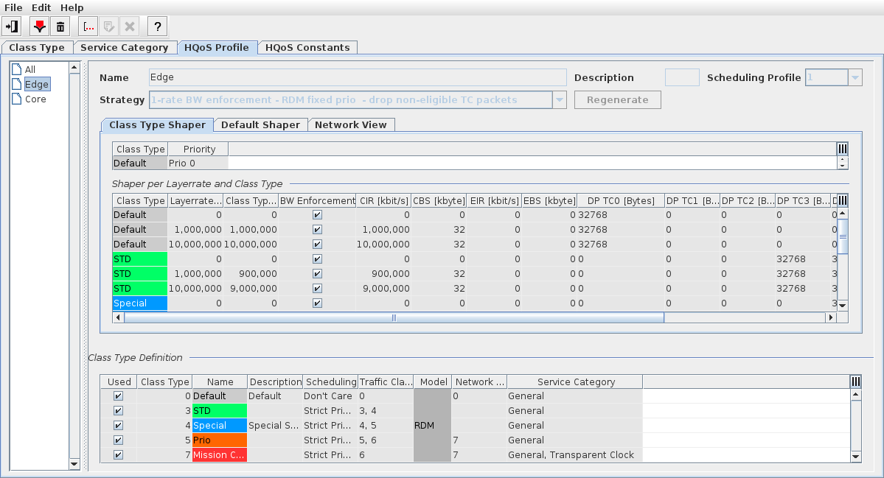
Task: Click the red down-arrow toolbar icon
Action: click(x=39, y=27)
